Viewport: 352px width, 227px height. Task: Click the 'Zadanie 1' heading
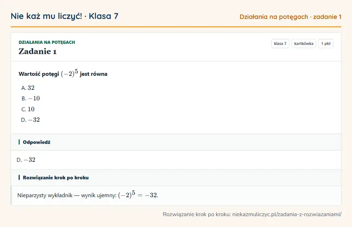(38, 51)
